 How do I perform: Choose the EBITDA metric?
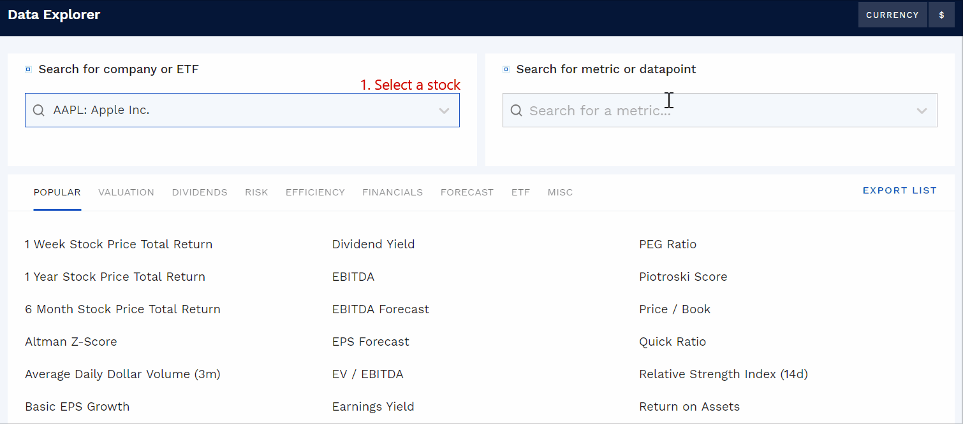click(x=353, y=277)
